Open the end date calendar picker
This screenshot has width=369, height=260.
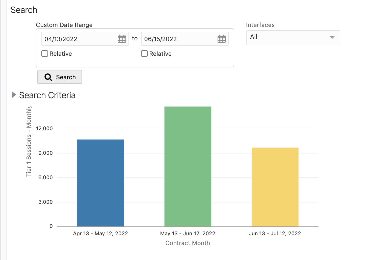[x=221, y=39]
